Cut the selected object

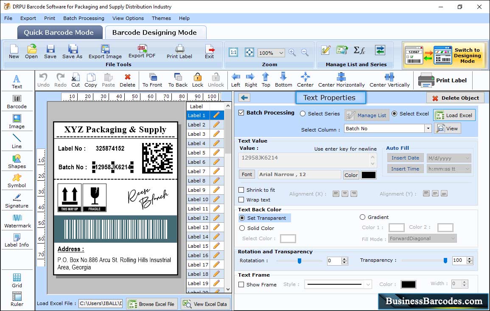point(76,80)
